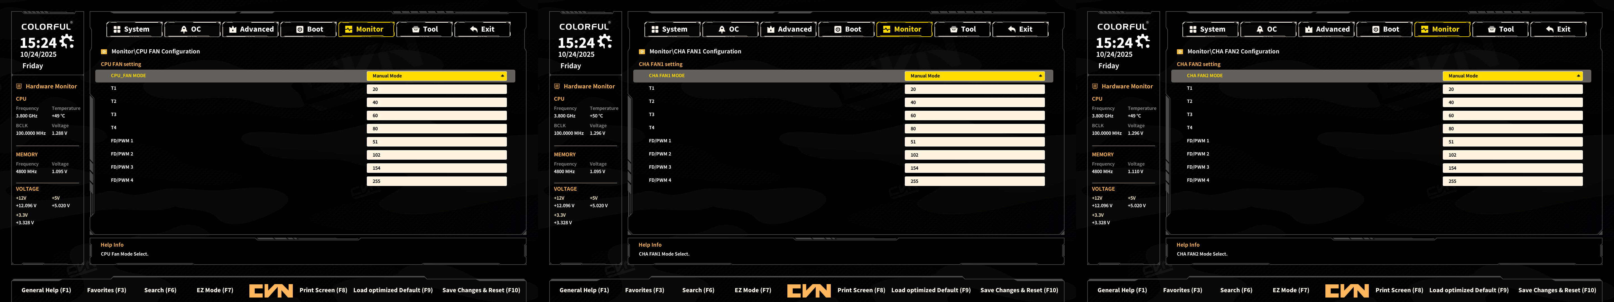
Task: Click Load optimized Default (F9) in CHA FAN2 screen
Action: click(1469, 290)
